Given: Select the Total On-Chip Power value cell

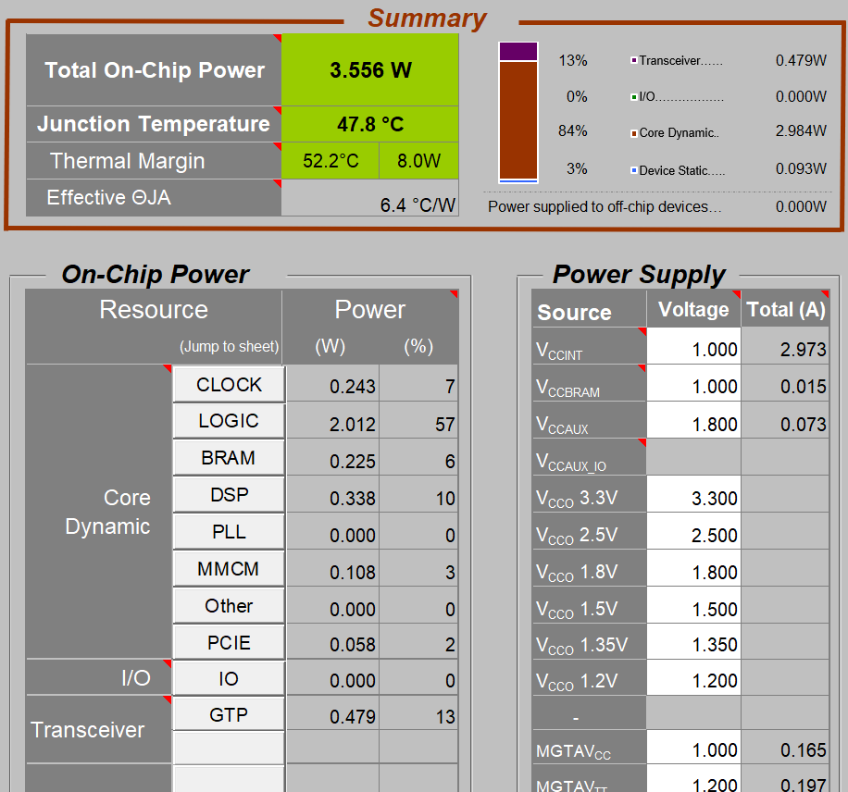Looking at the screenshot, I should click(x=370, y=70).
